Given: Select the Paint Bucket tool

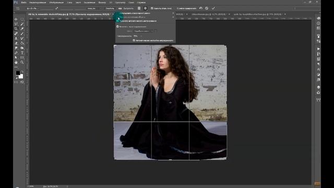Looking at the screenshot, I should point(22,43).
